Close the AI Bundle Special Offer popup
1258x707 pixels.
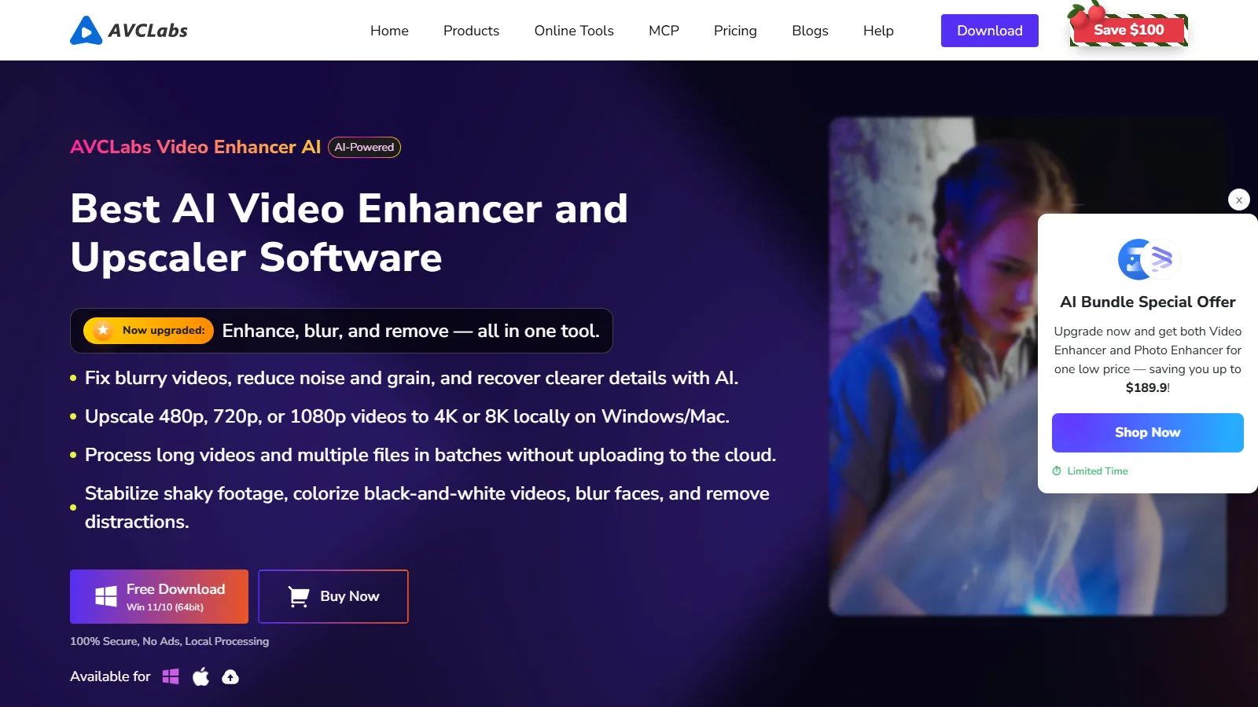tap(1239, 200)
